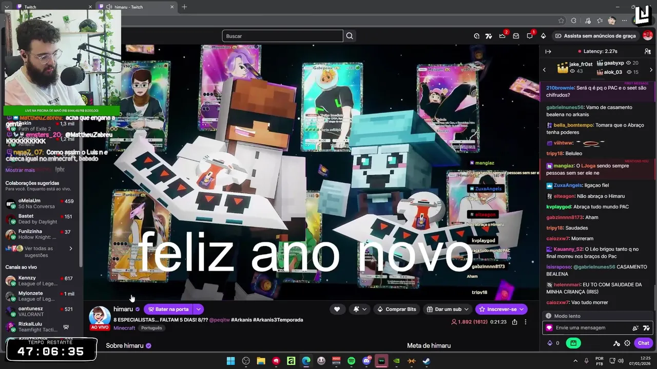
Task: Open Spotify from the taskbar
Action: coord(351,361)
